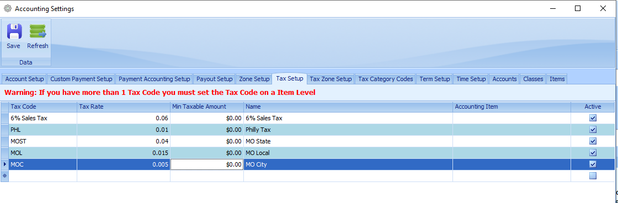Click the Accounting Item column header

pyautogui.click(x=512, y=107)
